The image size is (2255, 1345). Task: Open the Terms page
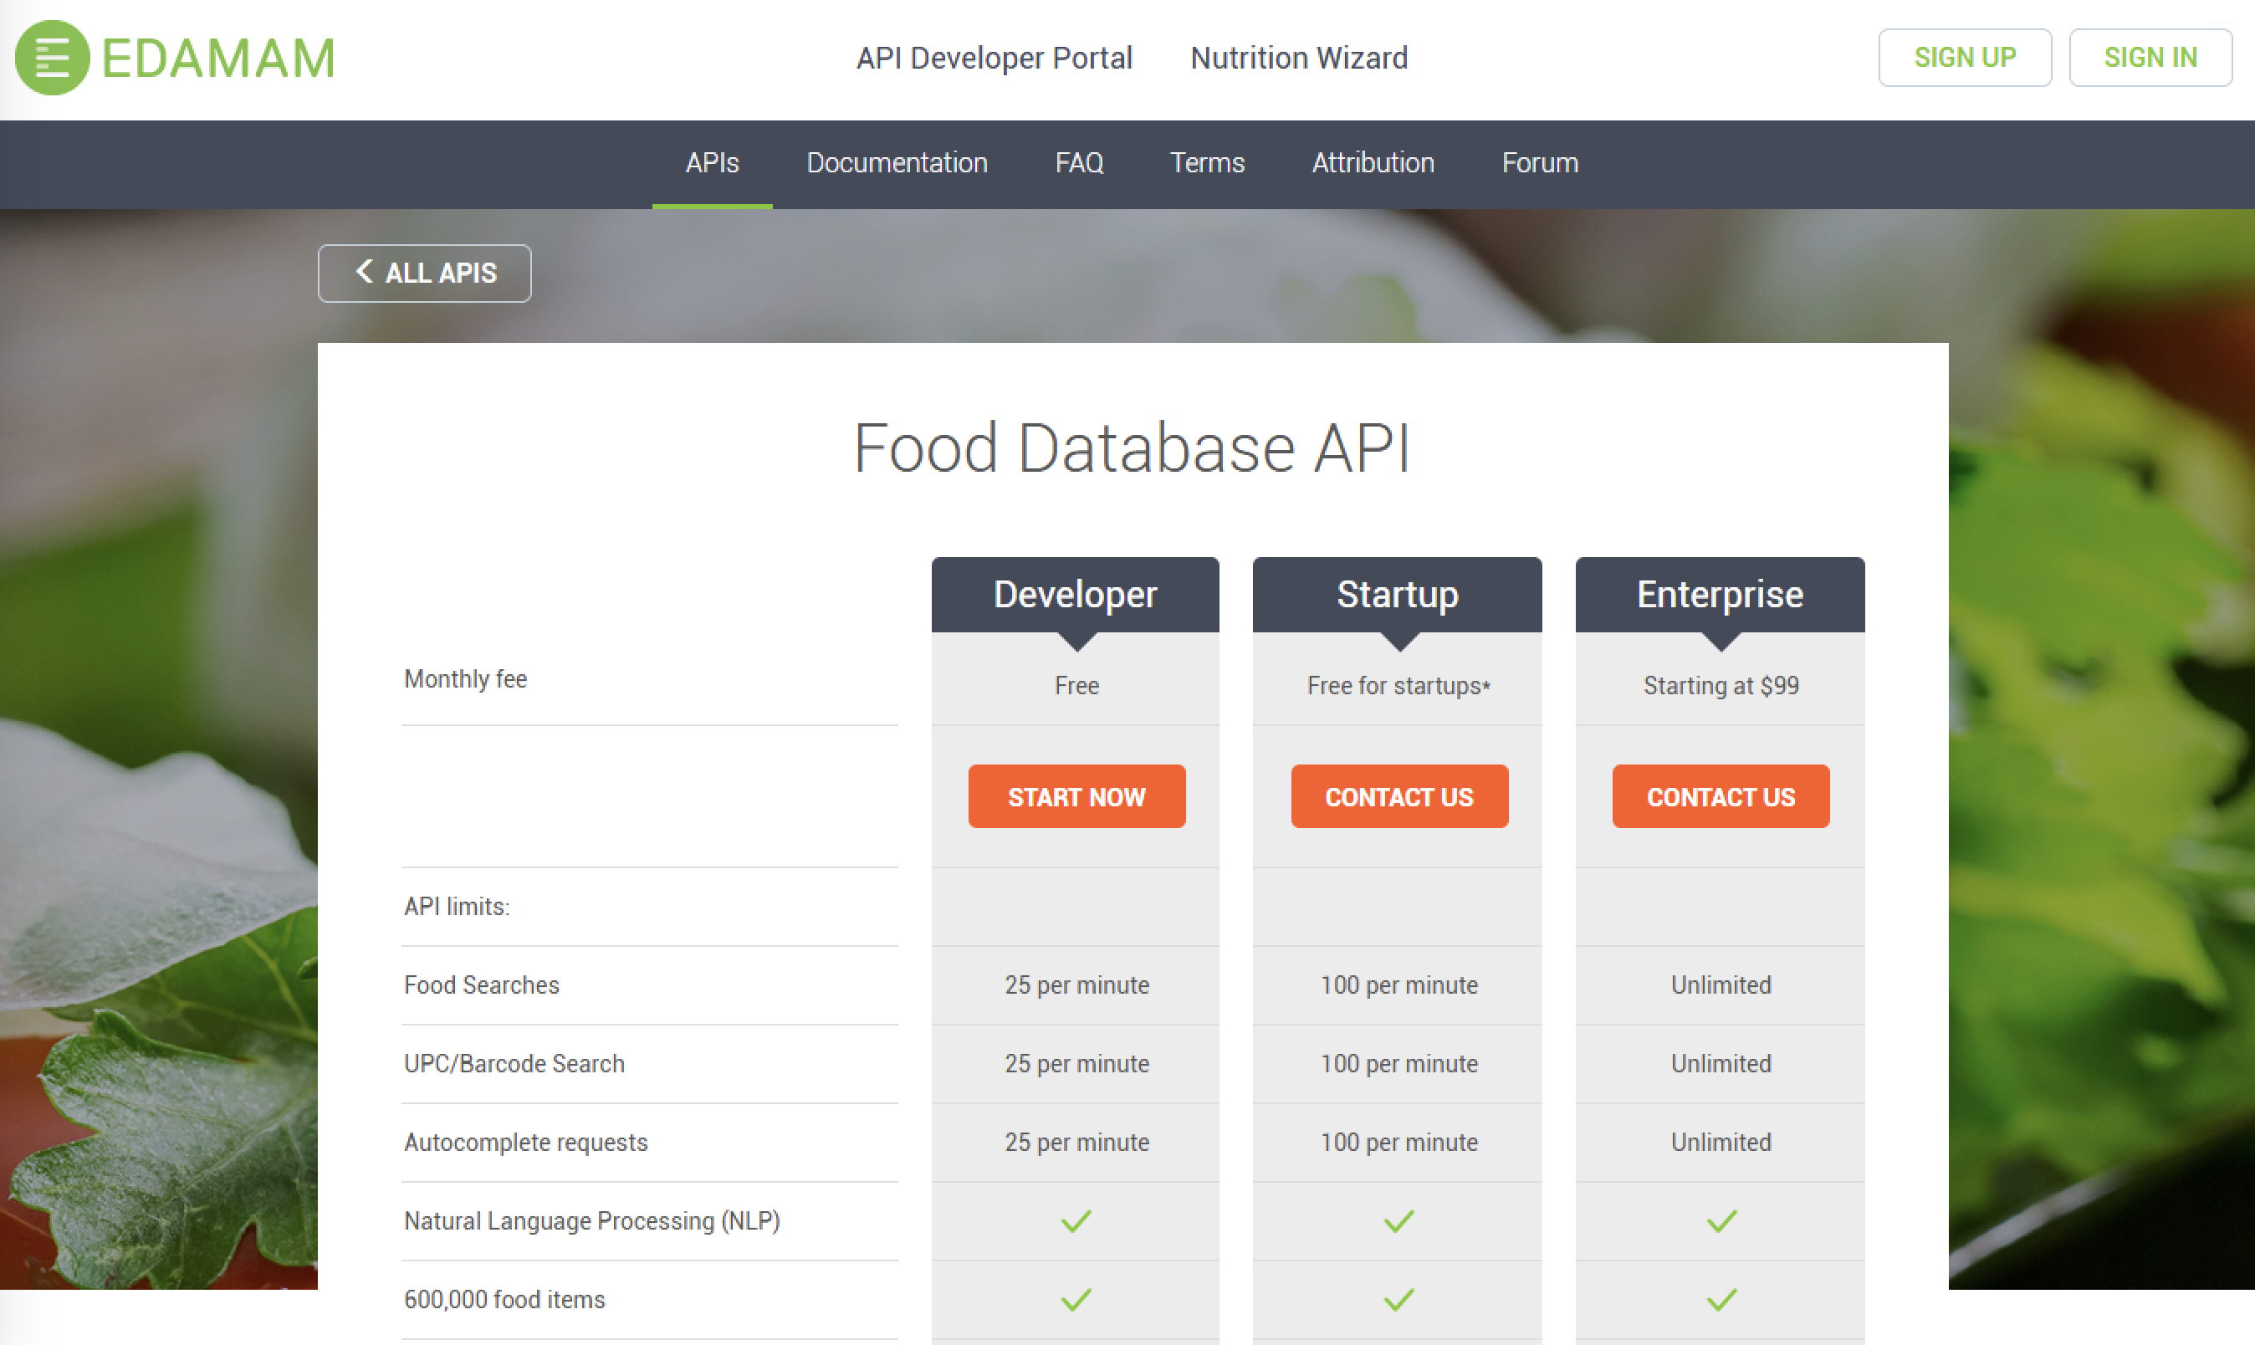[1206, 163]
